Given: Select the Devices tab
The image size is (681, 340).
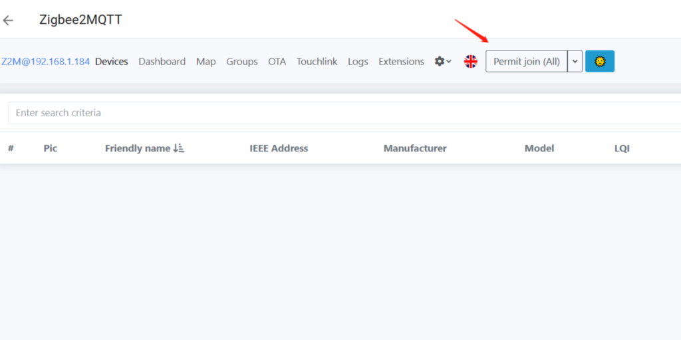Looking at the screenshot, I should [x=112, y=62].
